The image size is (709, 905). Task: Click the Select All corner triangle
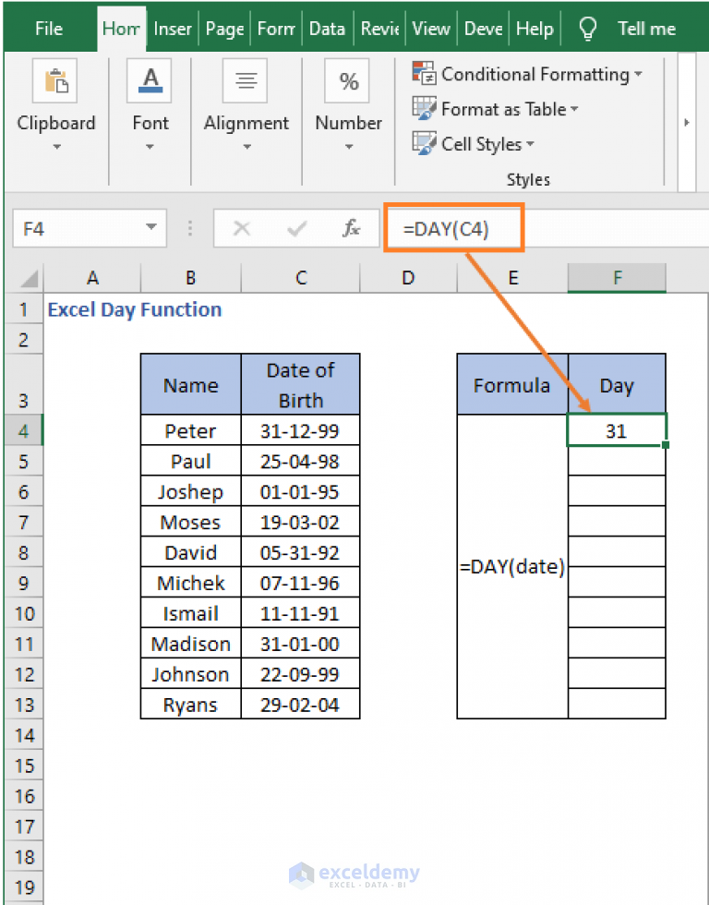tap(29, 278)
